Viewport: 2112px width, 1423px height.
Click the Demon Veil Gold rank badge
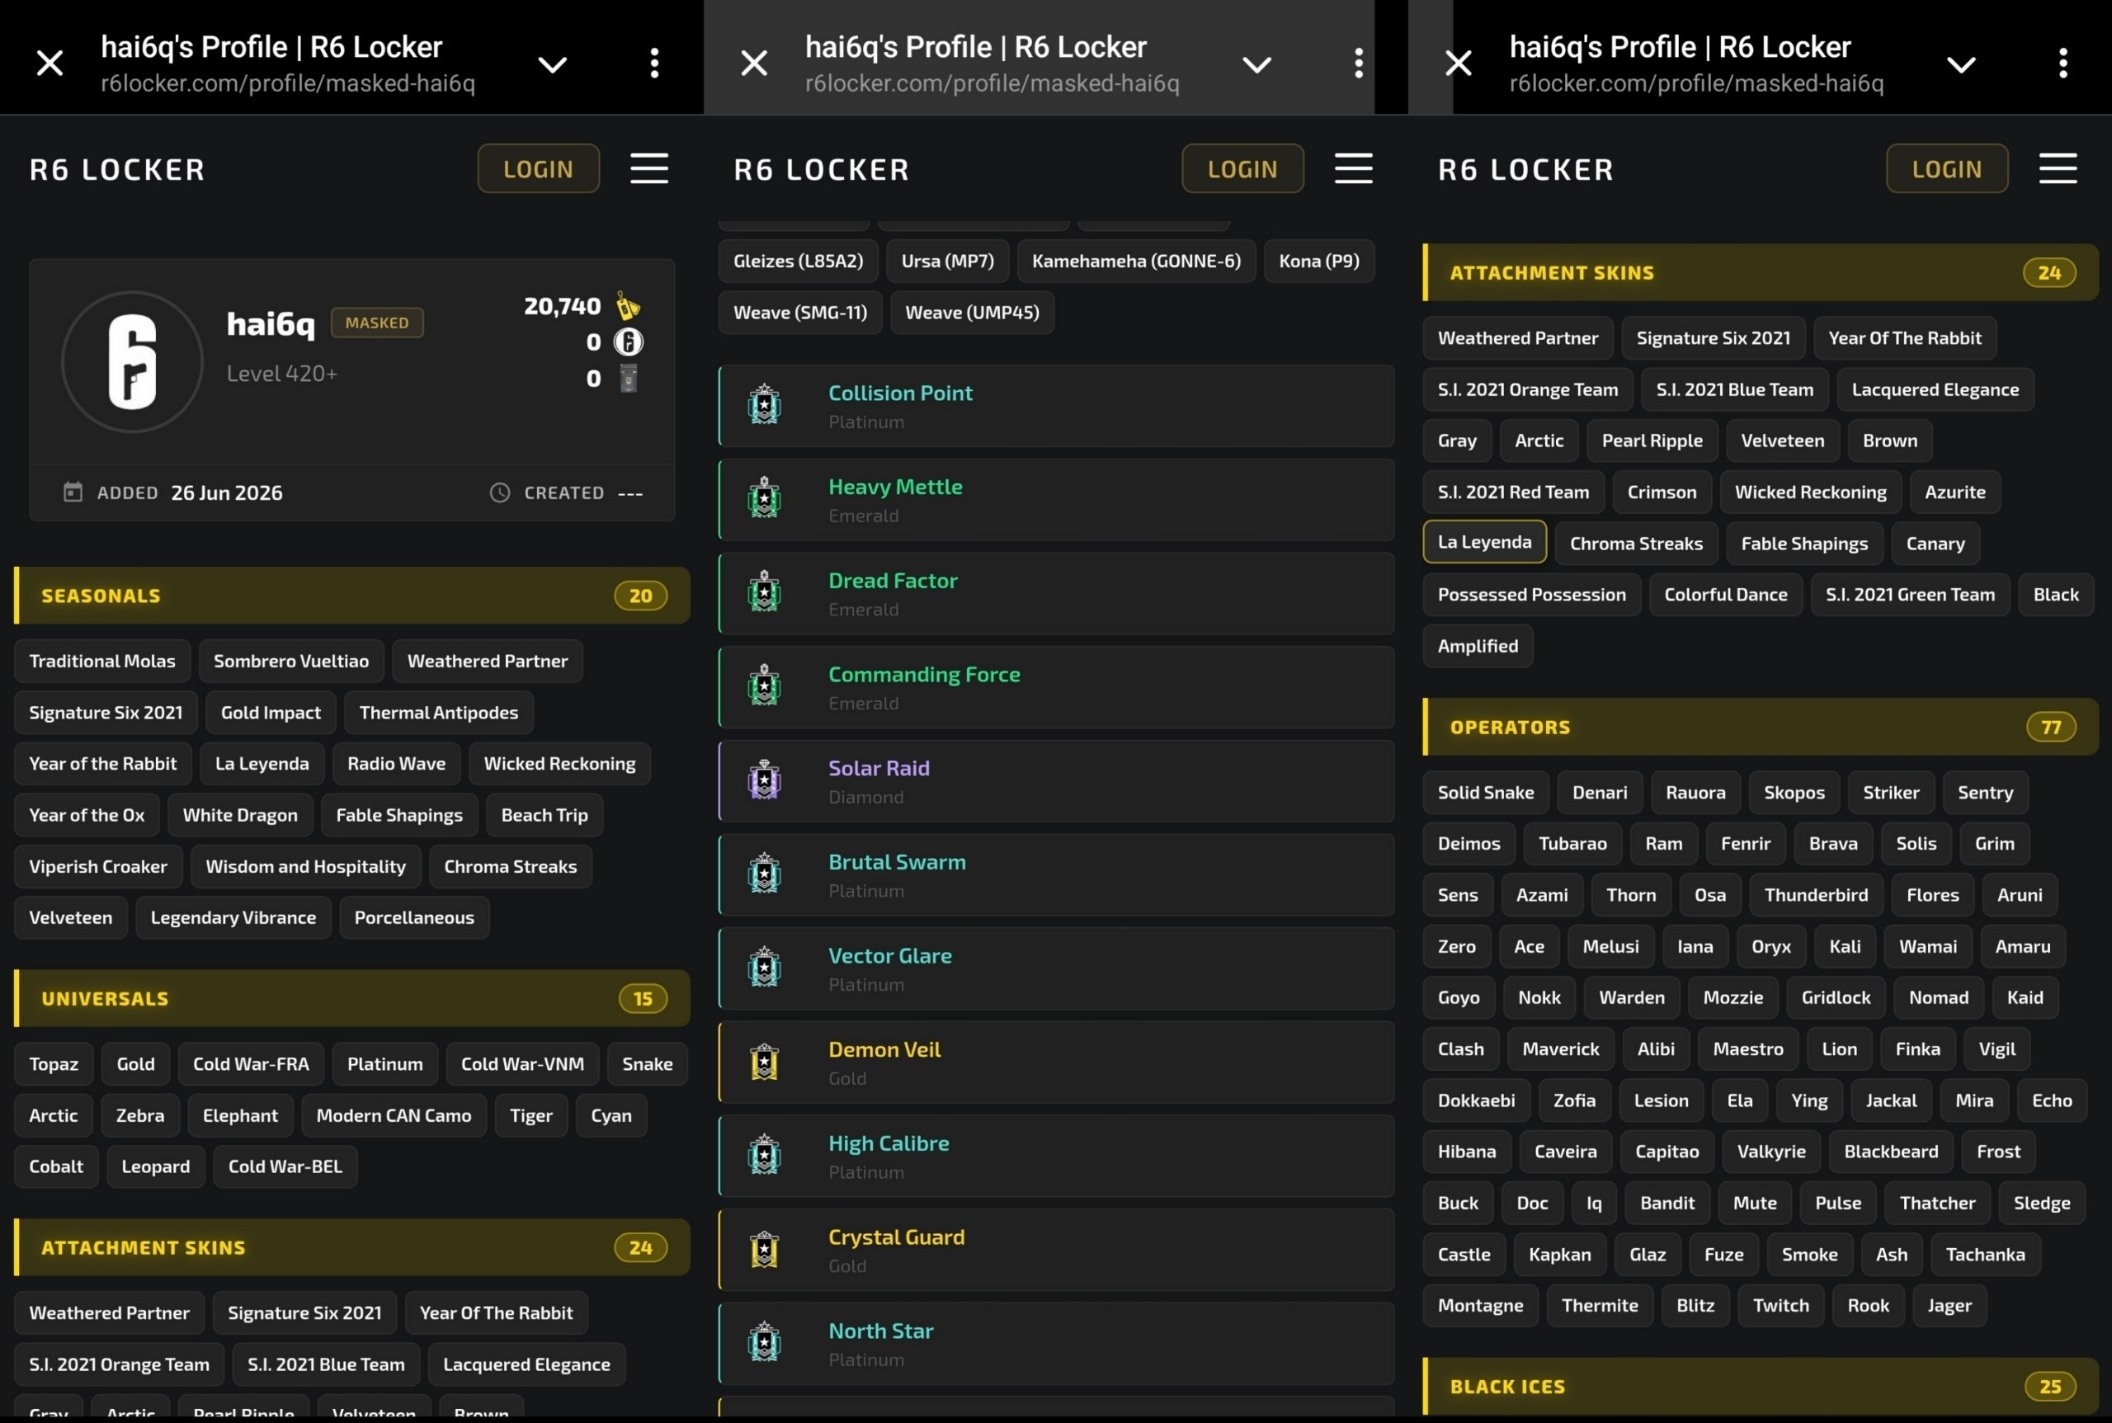(764, 1062)
